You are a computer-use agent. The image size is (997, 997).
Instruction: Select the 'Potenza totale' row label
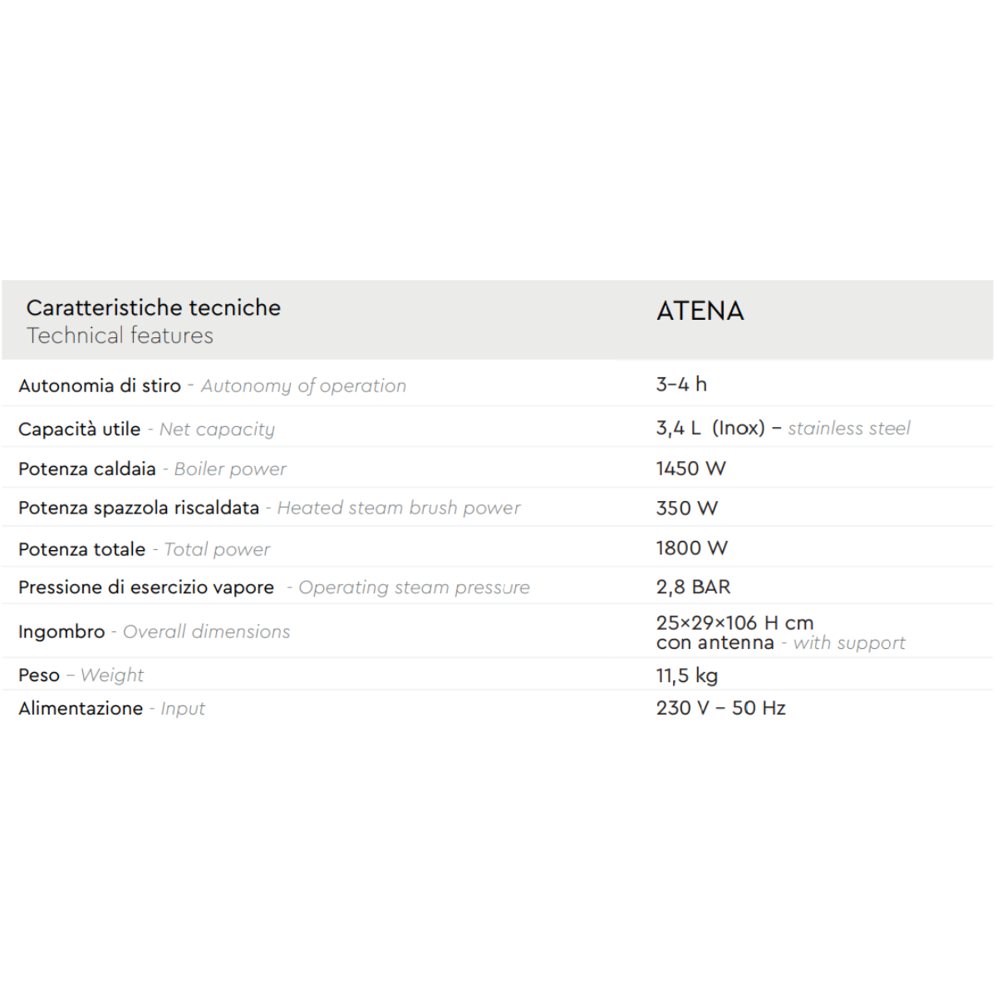pos(82,549)
